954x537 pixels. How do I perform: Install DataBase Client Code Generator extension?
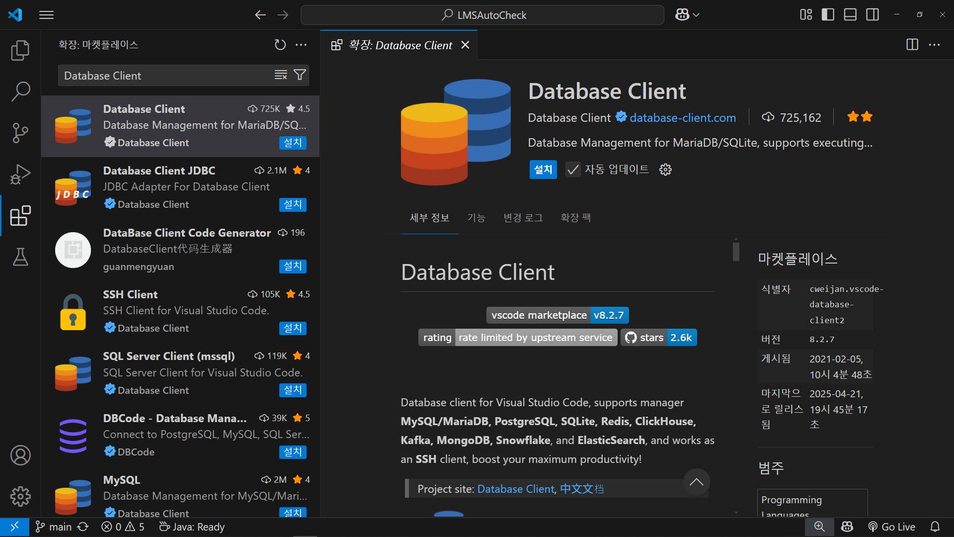tap(293, 266)
